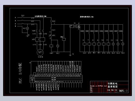Click the 'HL3' text label

(113, 53)
